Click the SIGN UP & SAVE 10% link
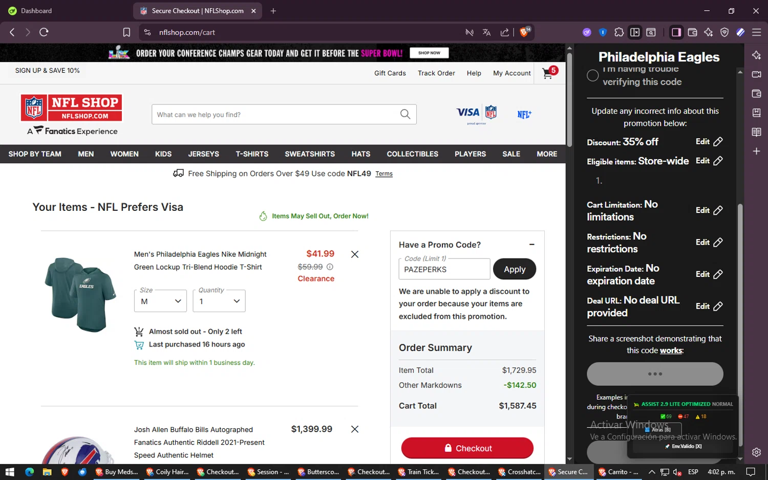 click(x=47, y=71)
